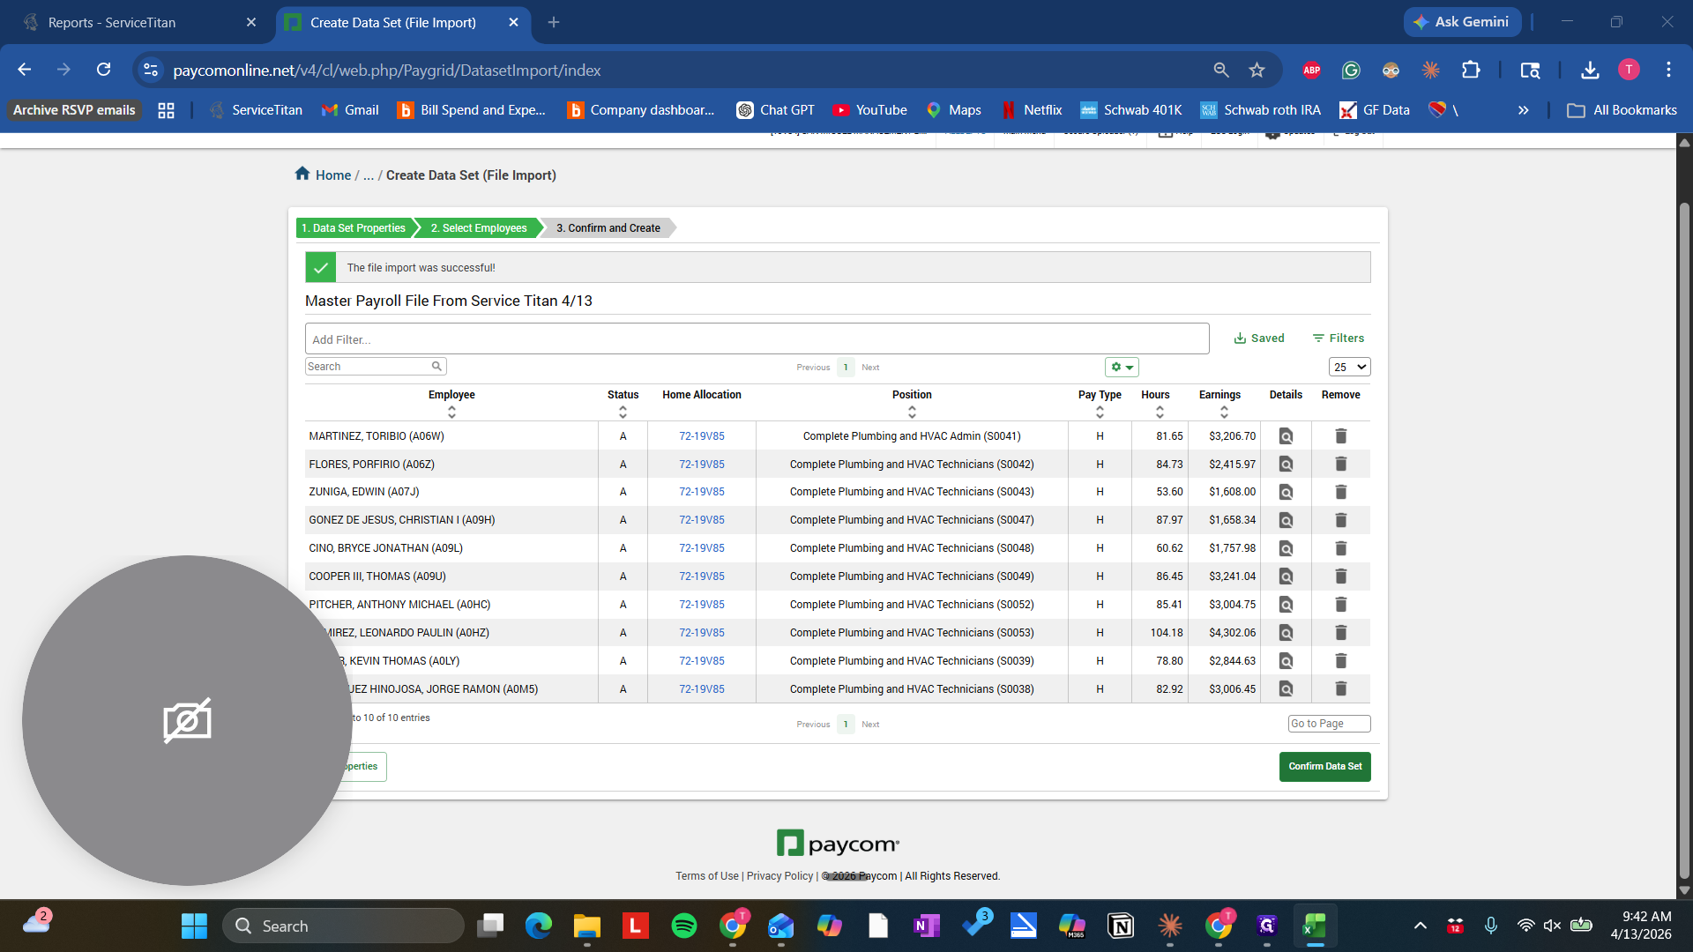1693x952 pixels.
Task: Mute system volume in the taskbar
Action: (x=1552, y=926)
